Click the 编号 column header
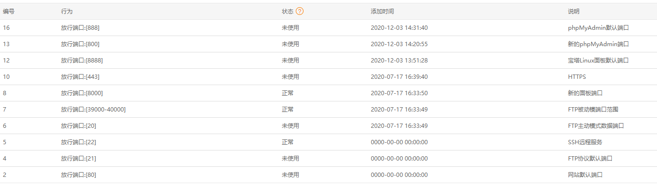 pos(9,11)
